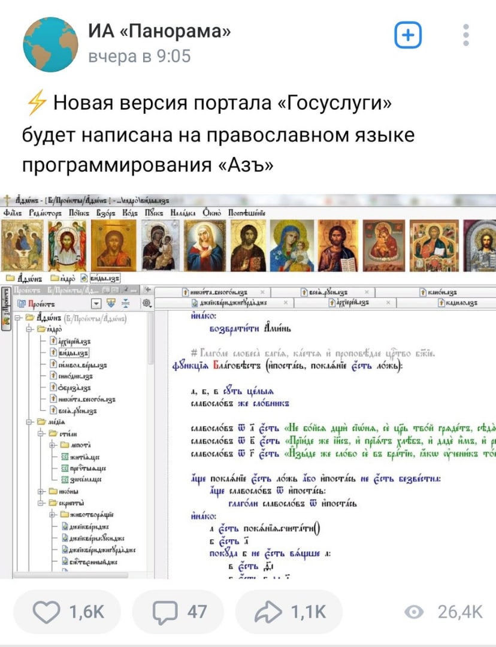Click the scroll-from-source icon in project panel
496x647 pixels.
tap(111, 304)
